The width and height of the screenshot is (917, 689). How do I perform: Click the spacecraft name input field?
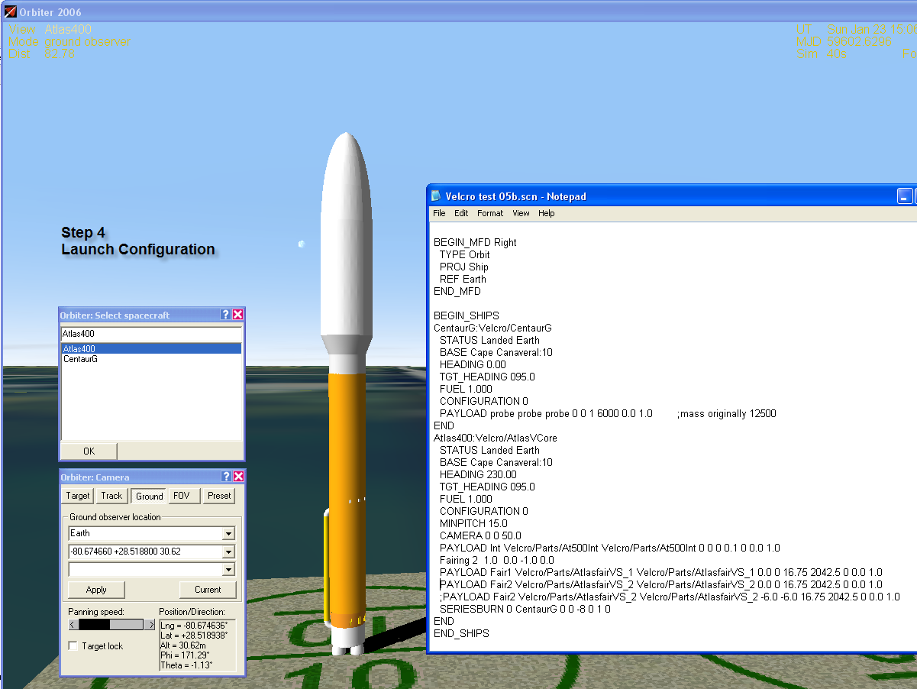tap(151, 334)
